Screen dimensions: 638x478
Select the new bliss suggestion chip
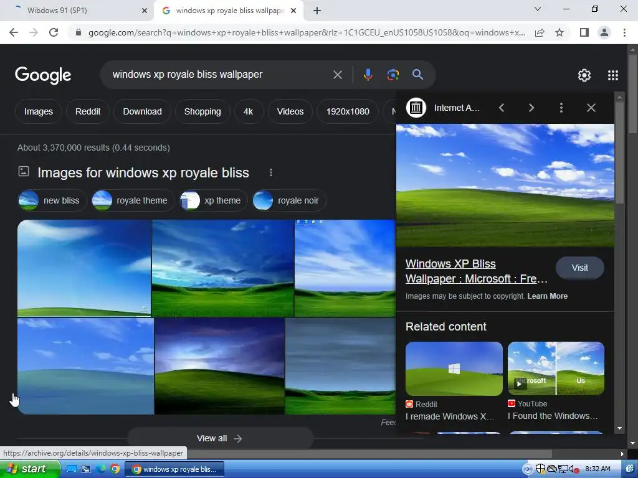pyautogui.click(x=52, y=200)
